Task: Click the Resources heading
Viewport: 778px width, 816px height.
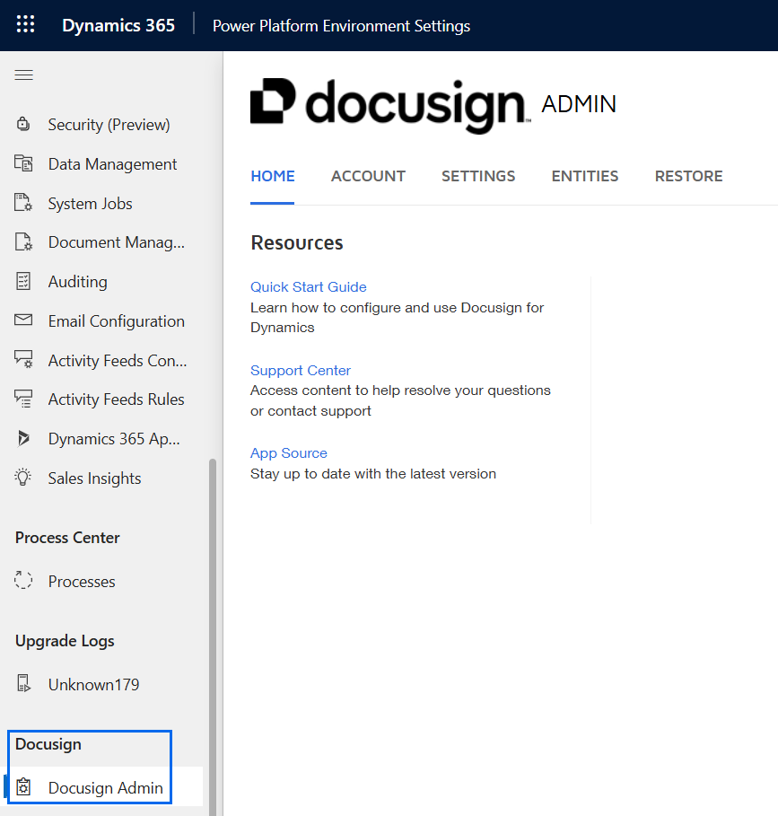Action: (x=296, y=242)
